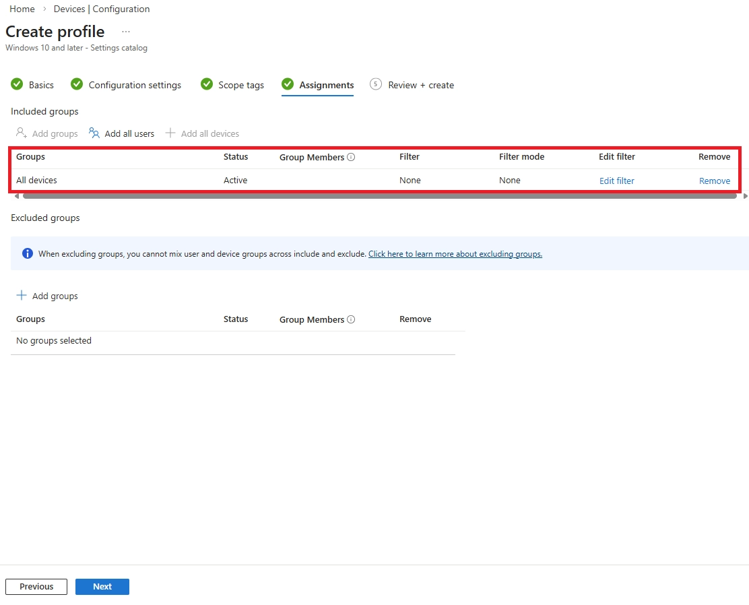
Task: Navigate to Home via the breadcrumb
Action: [x=22, y=9]
